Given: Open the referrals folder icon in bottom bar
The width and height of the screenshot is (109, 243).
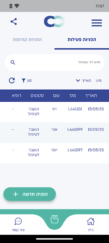Looking at the screenshot, I should pos(54,219).
